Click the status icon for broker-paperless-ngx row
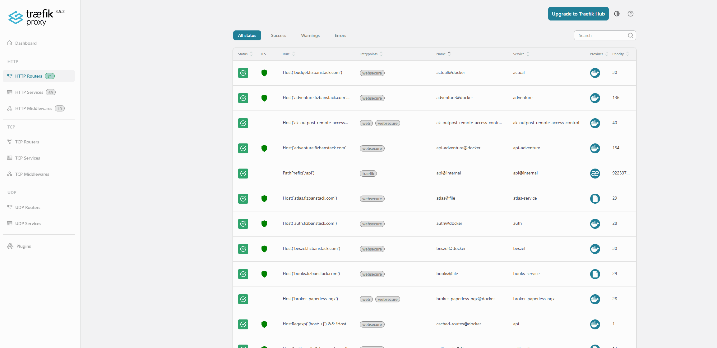The width and height of the screenshot is (717, 348). [243, 299]
